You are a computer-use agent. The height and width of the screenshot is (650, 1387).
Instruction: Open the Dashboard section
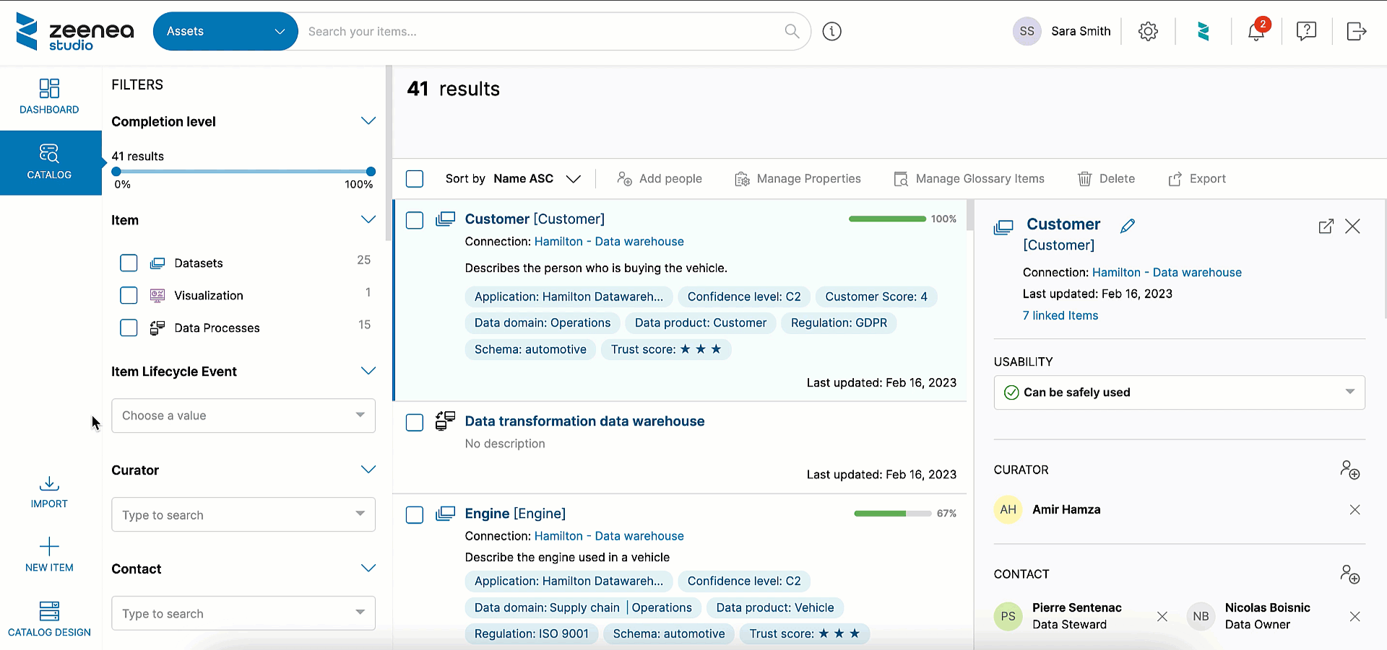(x=49, y=96)
